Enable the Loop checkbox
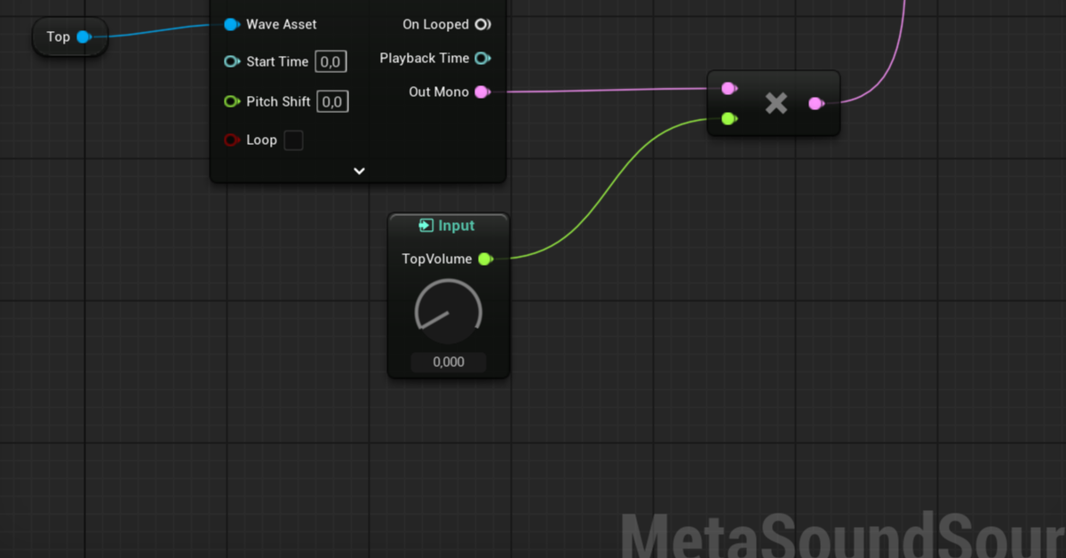Viewport: 1066px width, 558px height. (293, 140)
